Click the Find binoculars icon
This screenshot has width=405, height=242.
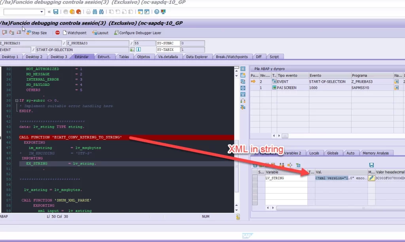(x=95, y=11)
